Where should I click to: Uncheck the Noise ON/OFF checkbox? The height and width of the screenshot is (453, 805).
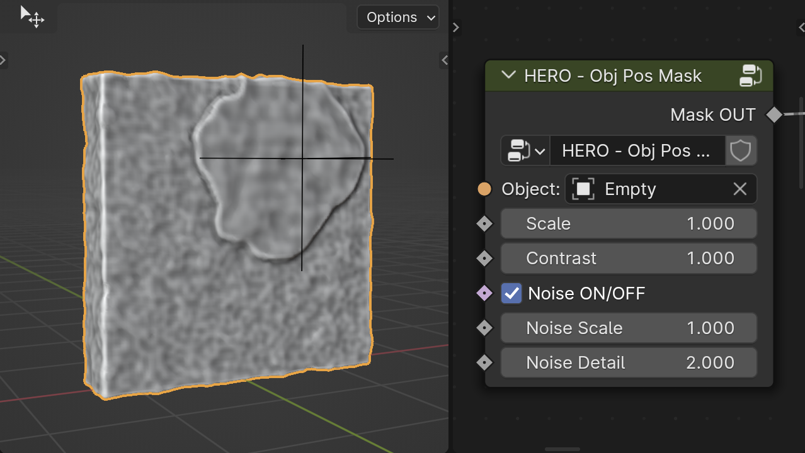pos(511,293)
